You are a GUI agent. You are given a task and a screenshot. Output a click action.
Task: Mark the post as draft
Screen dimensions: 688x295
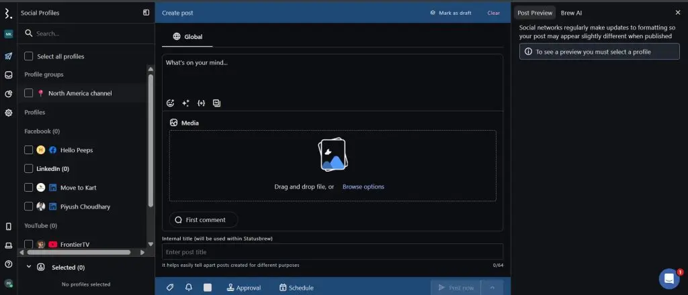[x=451, y=13]
